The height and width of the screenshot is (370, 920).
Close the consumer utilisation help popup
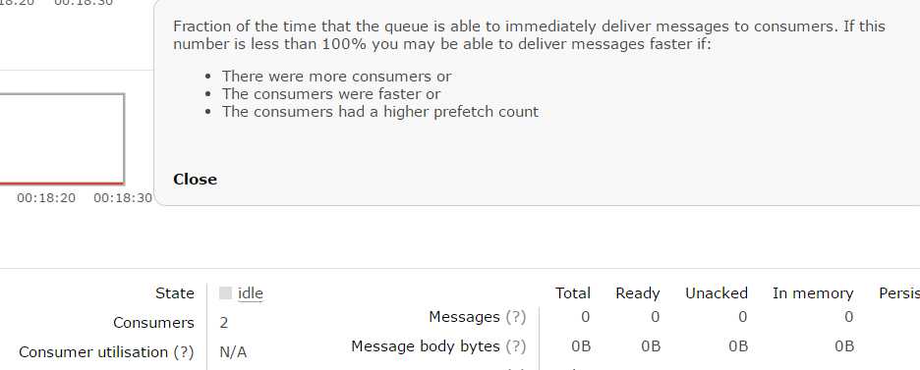(x=195, y=180)
